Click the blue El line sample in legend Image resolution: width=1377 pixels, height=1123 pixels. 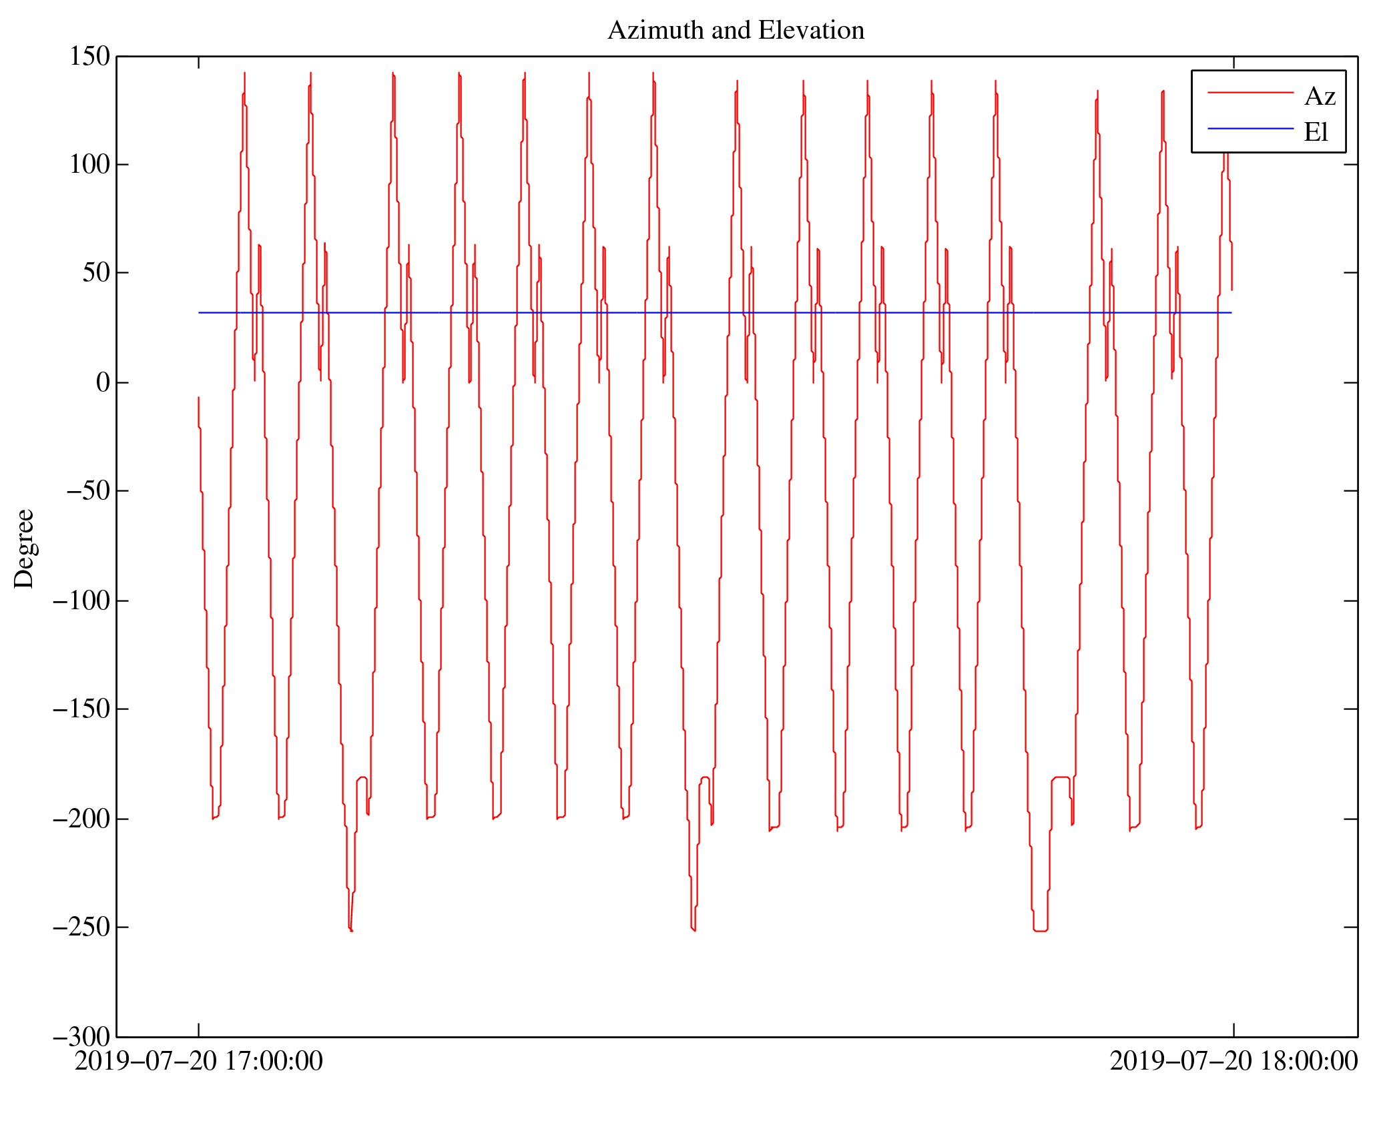pos(1250,129)
